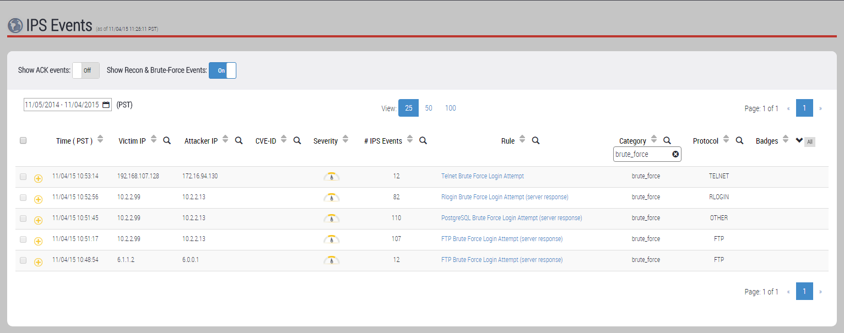This screenshot has width=844, height=333.
Task: Go to previous page in top pagination
Action: (788, 108)
